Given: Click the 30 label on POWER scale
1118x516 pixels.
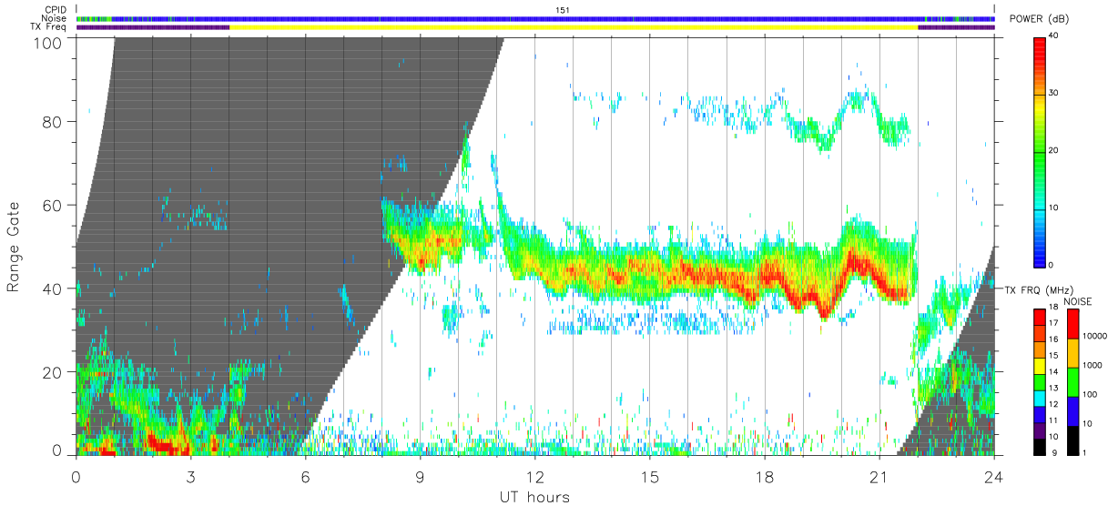Looking at the screenshot, I should tap(1054, 93).
